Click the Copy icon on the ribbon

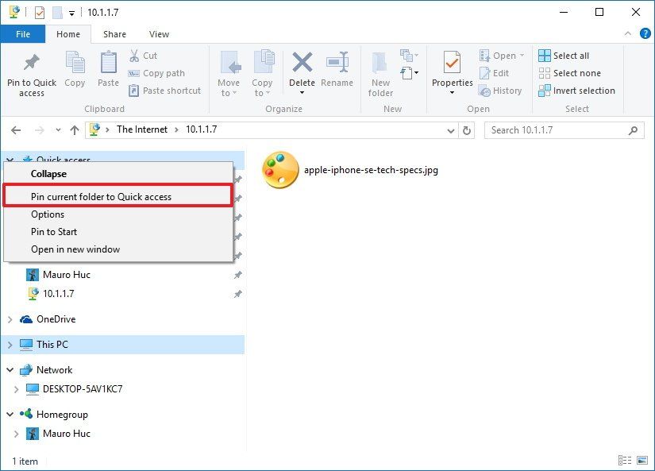tap(75, 68)
